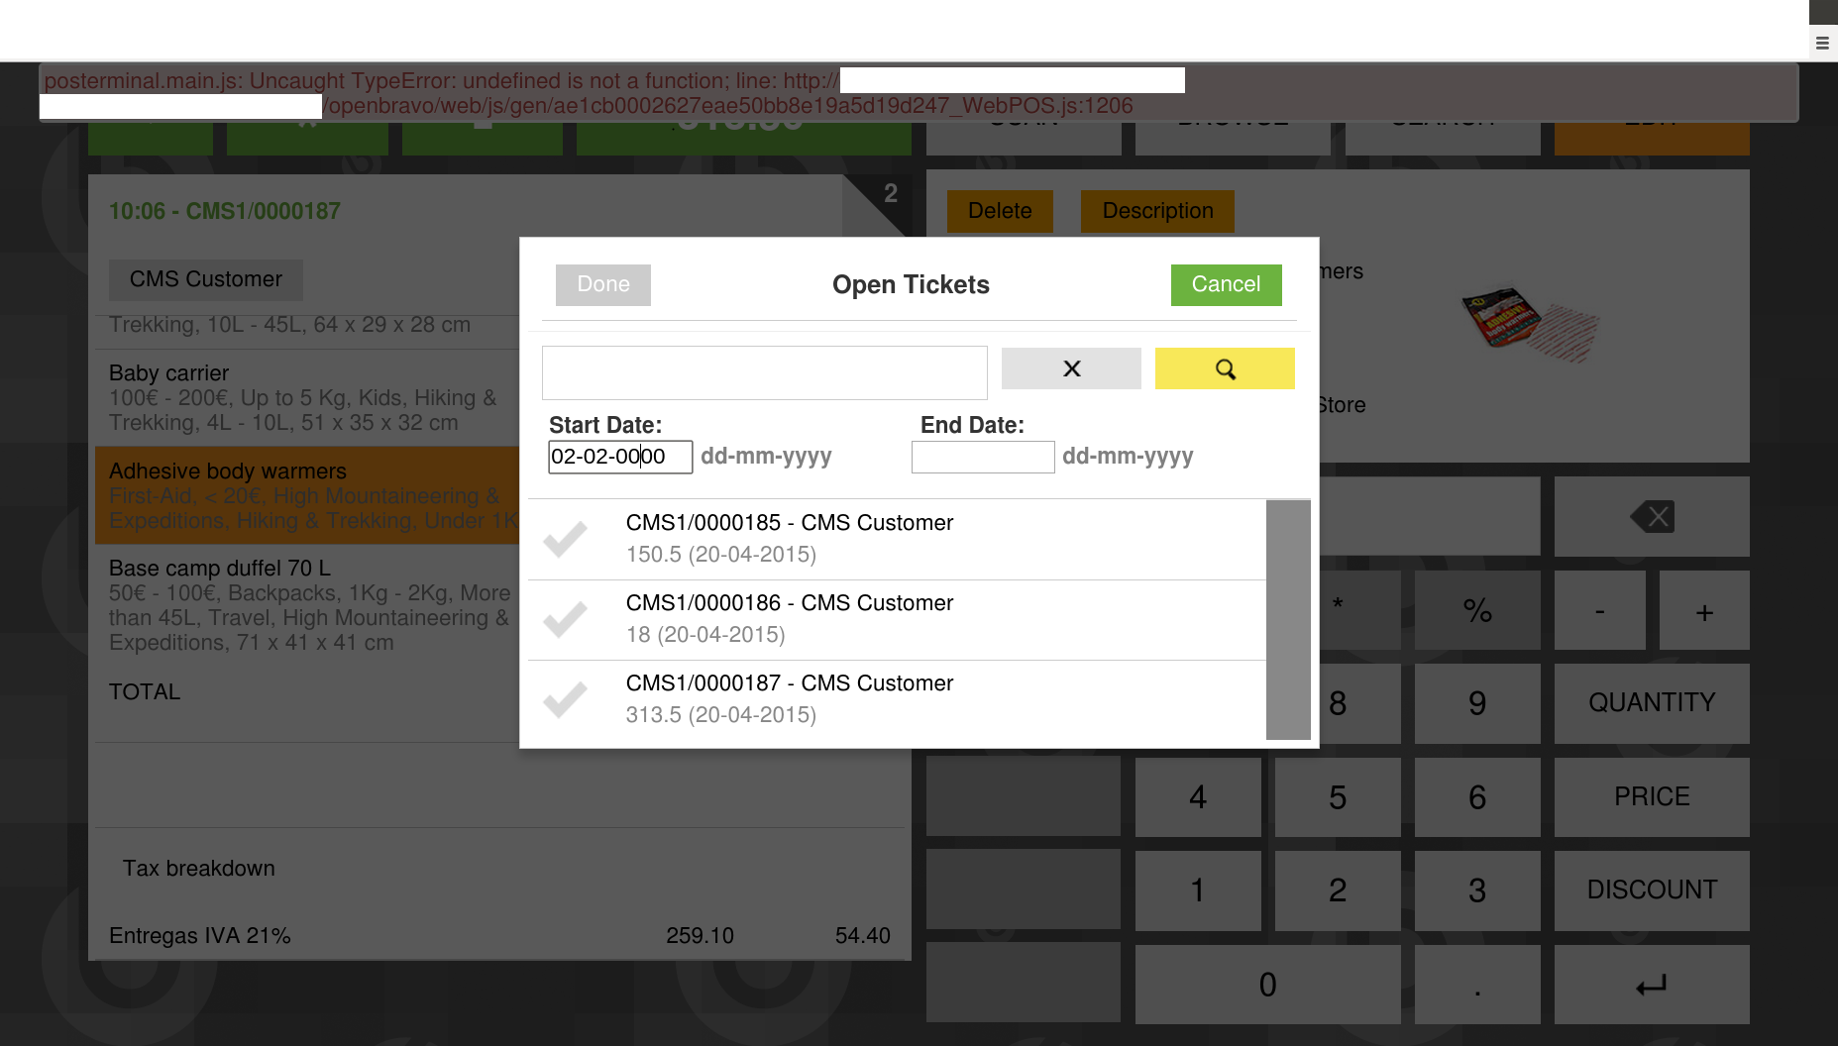Viewport: 1838px width, 1046px height.
Task: Select the DISCOUNT keypad button
Action: (1651, 889)
